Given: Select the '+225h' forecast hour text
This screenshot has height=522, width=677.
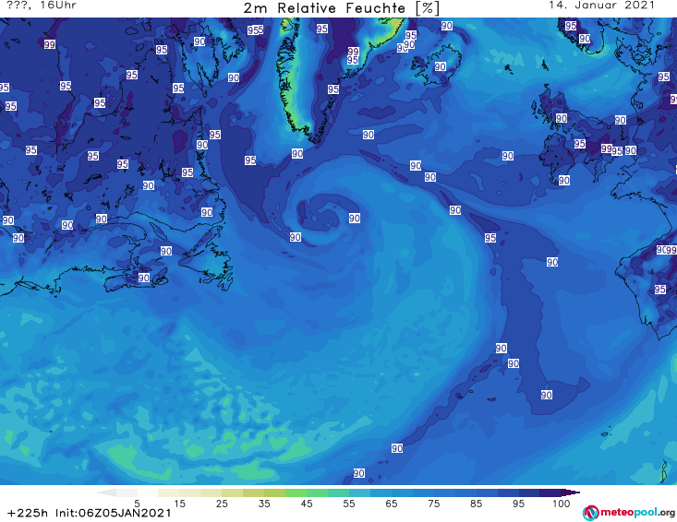Looking at the screenshot, I should click(x=28, y=513).
